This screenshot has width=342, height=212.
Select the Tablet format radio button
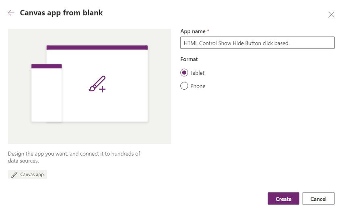coord(184,73)
